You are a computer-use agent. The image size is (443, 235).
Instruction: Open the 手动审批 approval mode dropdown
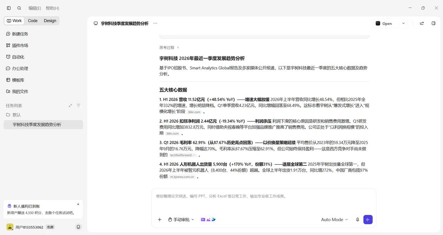coord(181,219)
